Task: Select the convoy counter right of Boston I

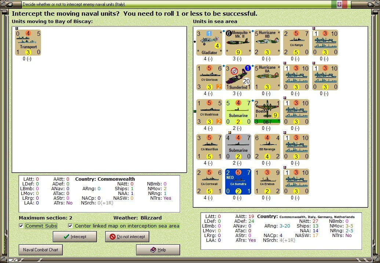Action: (x=296, y=112)
